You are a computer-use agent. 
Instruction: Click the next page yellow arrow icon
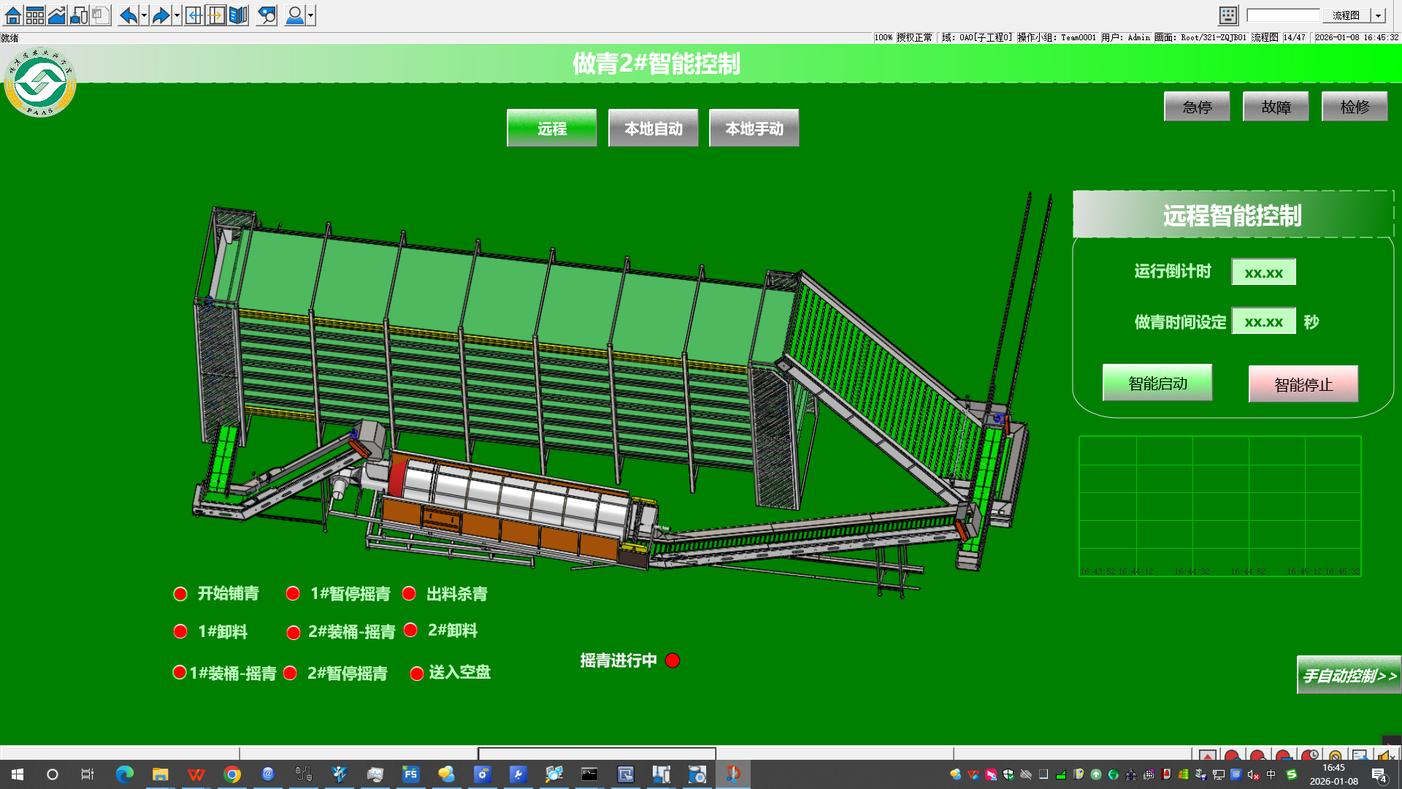pos(216,15)
